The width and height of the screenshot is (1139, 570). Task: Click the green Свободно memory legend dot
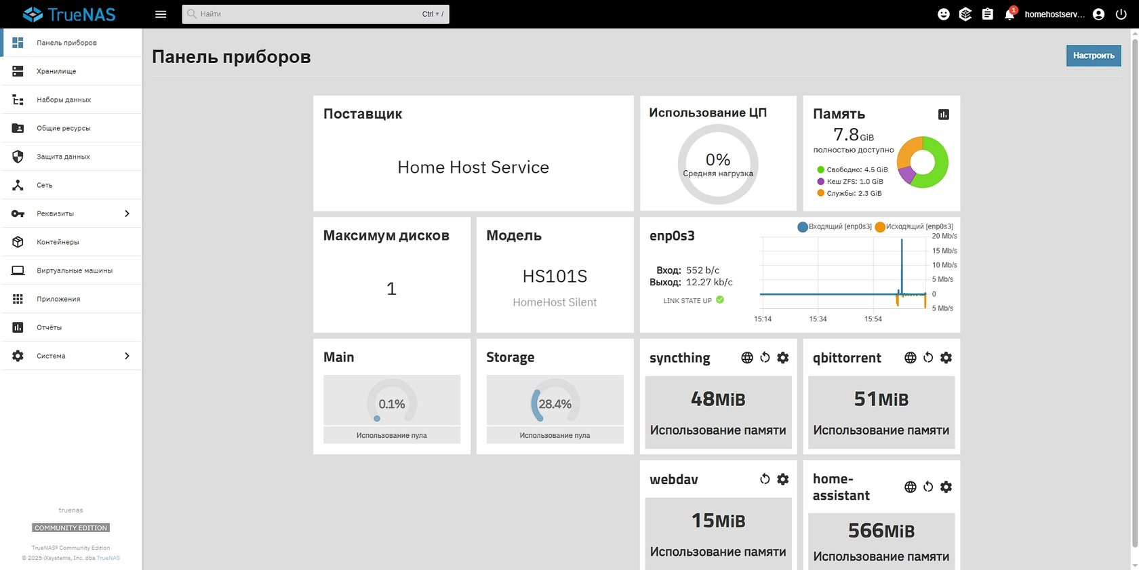pyautogui.click(x=820, y=170)
